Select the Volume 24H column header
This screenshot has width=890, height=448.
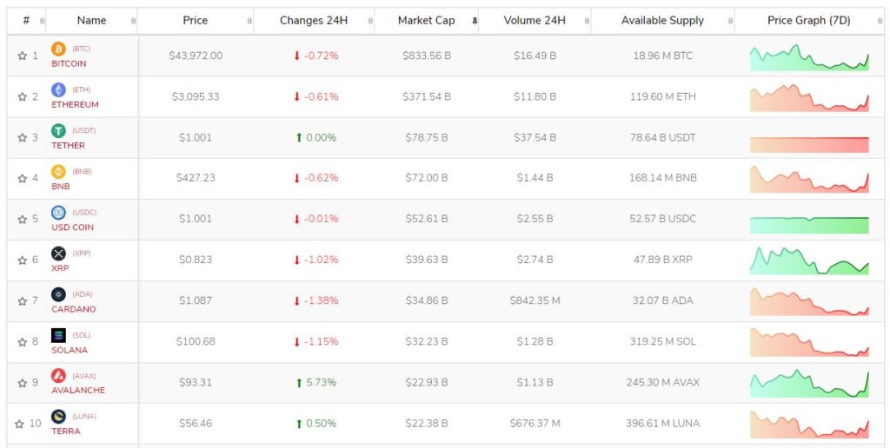tap(535, 21)
